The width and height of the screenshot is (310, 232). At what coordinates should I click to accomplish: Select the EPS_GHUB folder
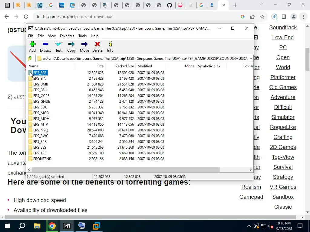pyautogui.click(x=41, y=101)
